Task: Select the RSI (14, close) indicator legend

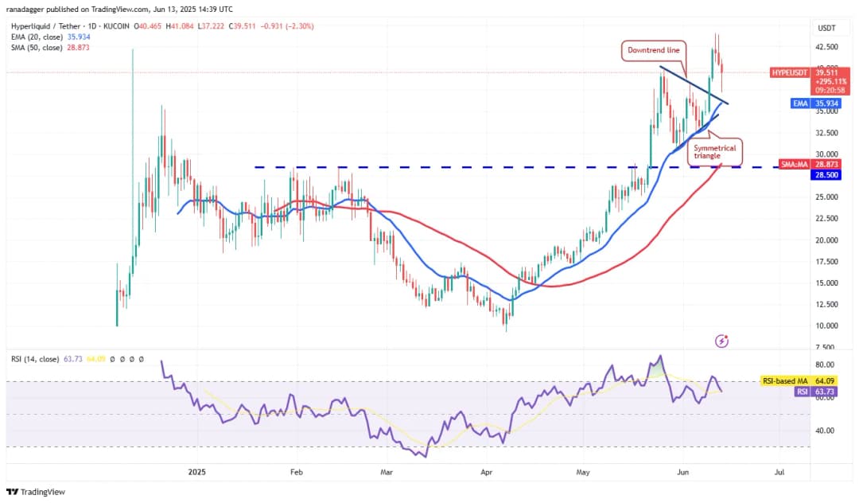Action: pyautogui.click(x=35, y=359)
